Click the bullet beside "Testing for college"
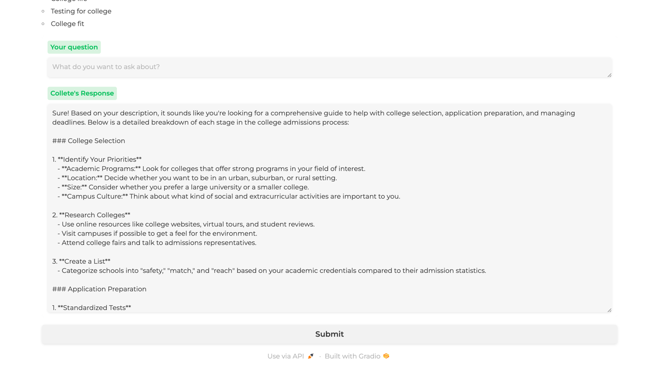 (x=43, y=11)
